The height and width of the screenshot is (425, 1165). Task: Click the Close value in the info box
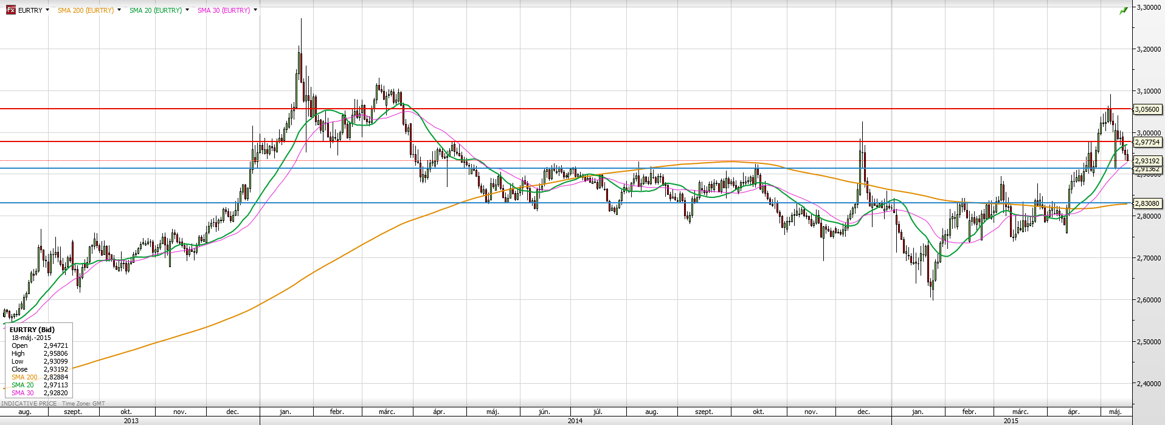coord(56,369)
